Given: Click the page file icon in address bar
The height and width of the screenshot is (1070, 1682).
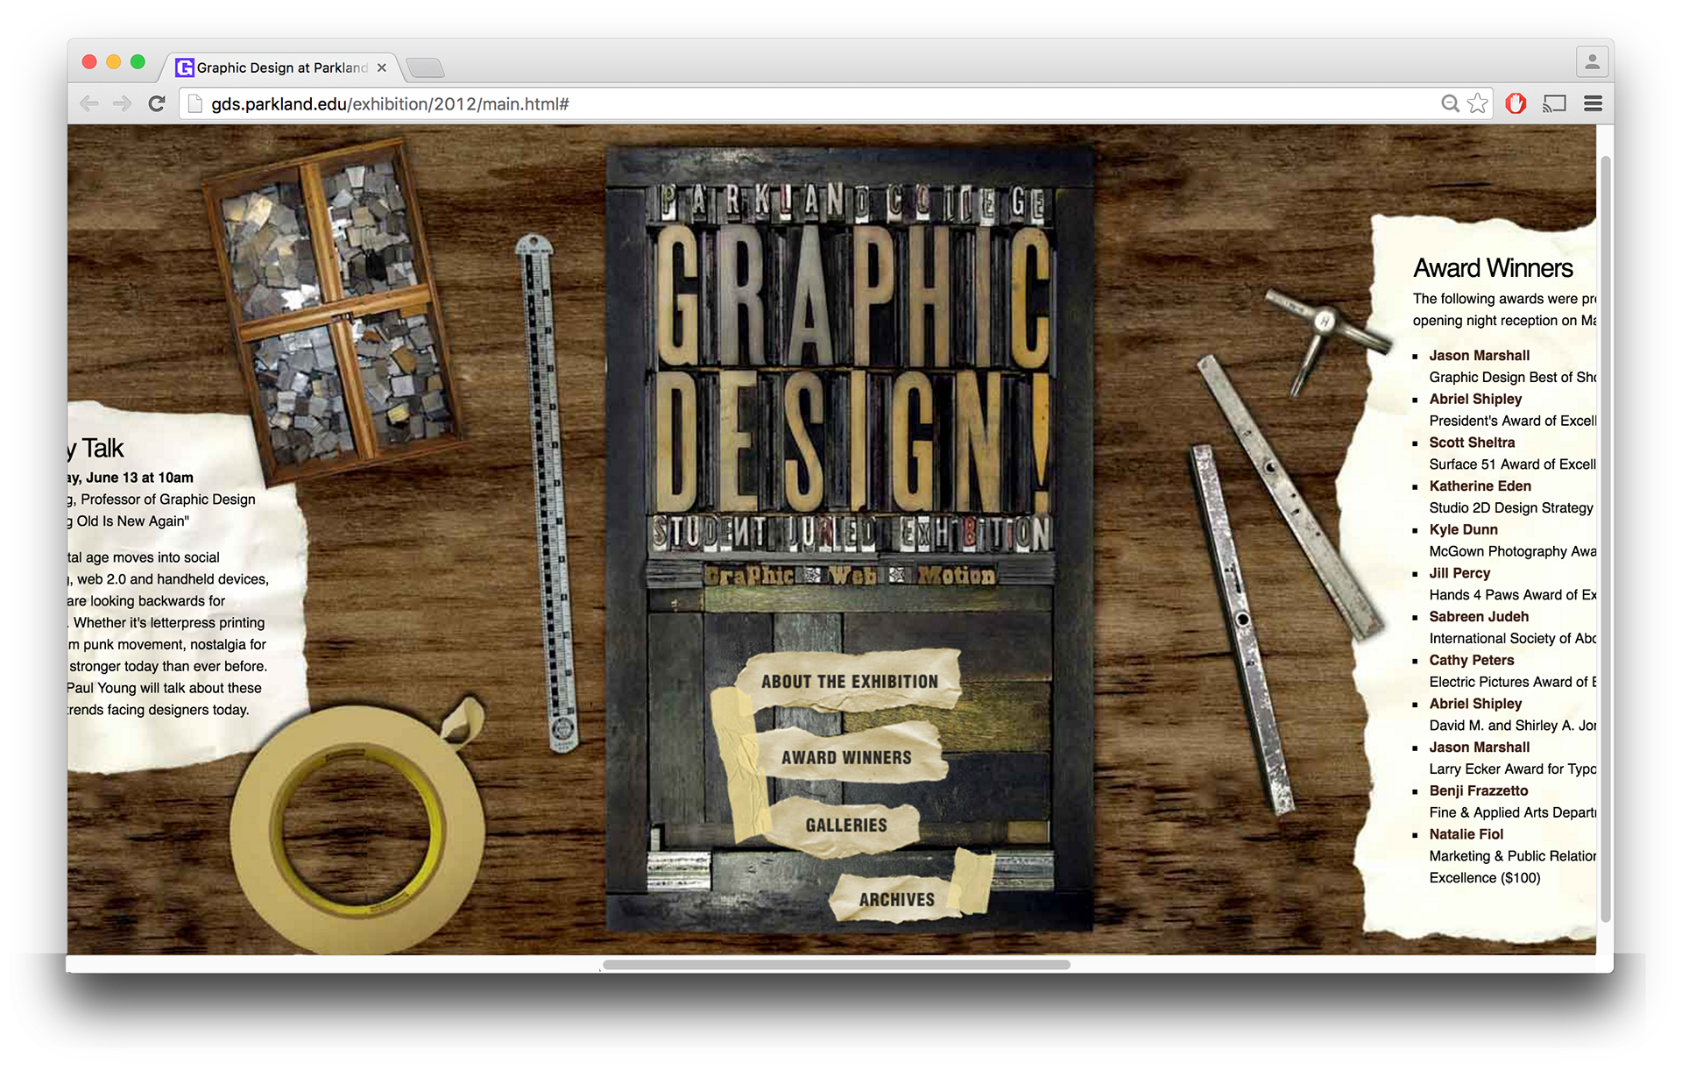Looking at the screenshot, I should 195,104.
